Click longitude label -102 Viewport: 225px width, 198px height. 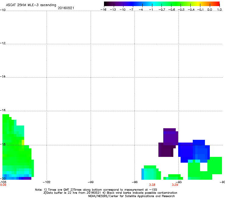coord(47,182)
